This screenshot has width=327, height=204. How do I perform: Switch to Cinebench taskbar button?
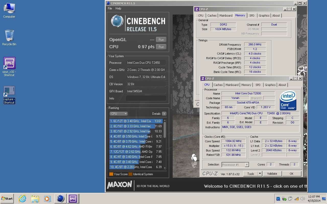tap(60, 198)
